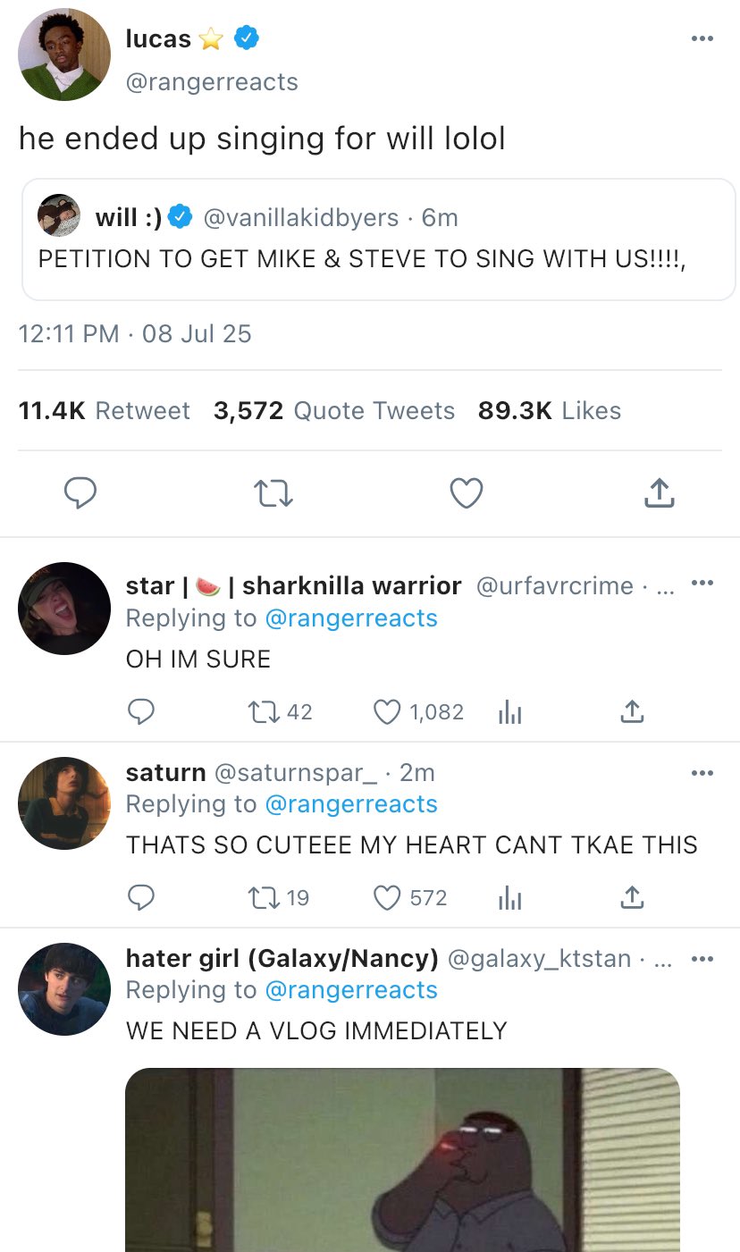View the 89.3K Likes list
Image resolution: width=740 pixels, height=1252 pixels.
click(549, 411)
